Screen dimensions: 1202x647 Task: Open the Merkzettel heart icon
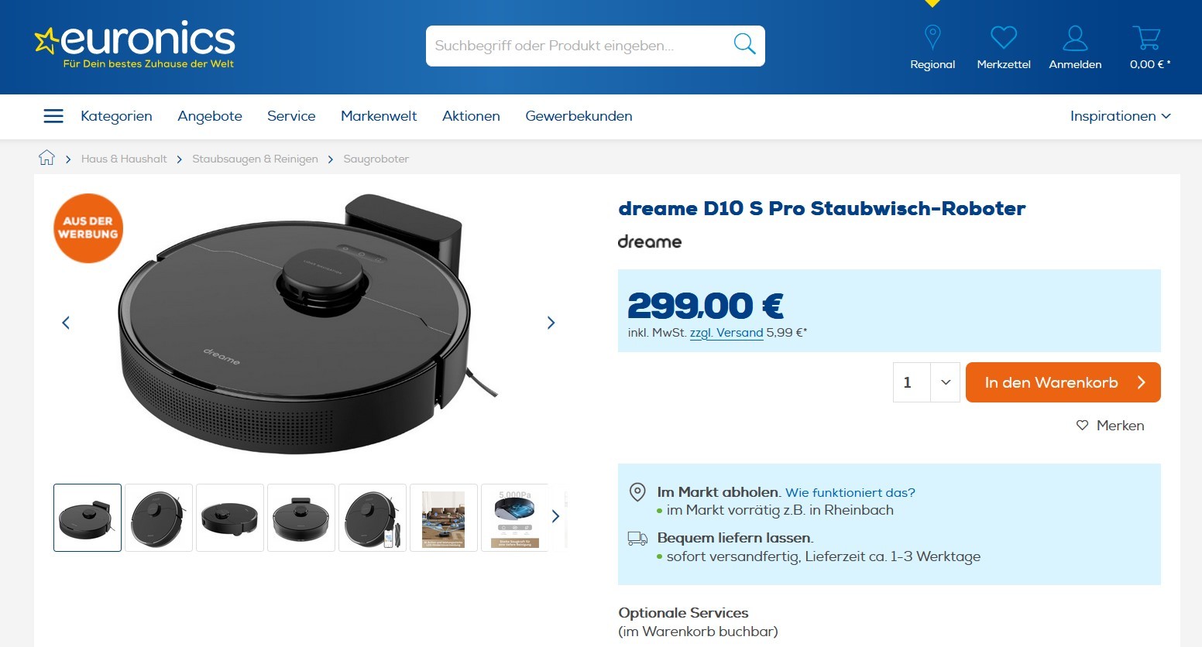click(1004, 37)
